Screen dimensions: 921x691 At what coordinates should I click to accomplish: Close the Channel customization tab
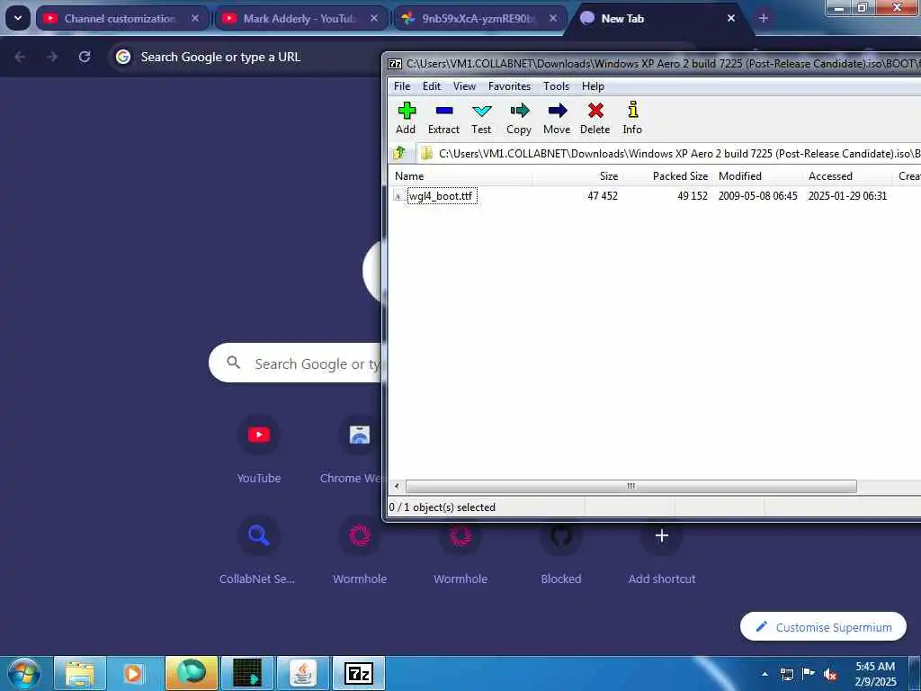[195, 19]
